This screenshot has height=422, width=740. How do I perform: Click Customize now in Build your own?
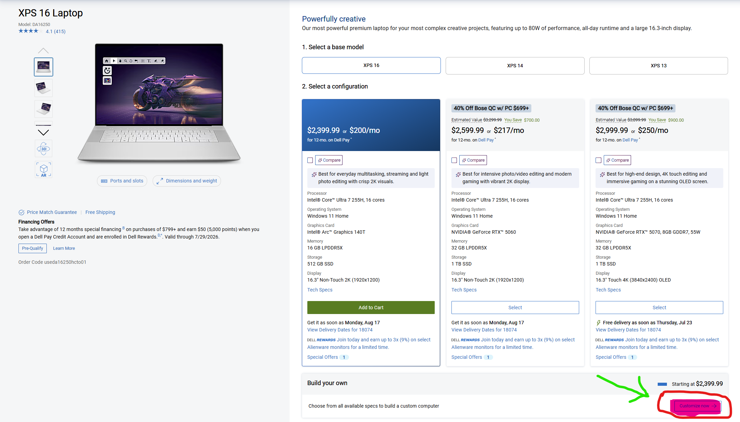pyautogui.click(x=696, y=406)
